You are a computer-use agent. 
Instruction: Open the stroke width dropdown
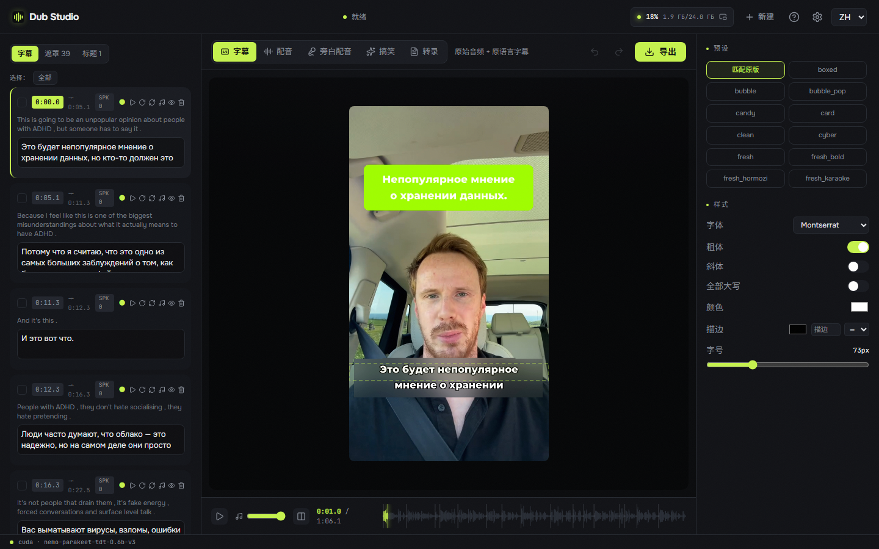[x=857, y=329]
